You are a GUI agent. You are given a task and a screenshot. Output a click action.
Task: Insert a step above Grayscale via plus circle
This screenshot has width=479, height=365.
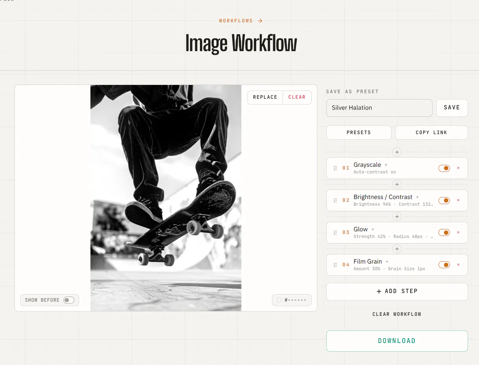[397, 152]
